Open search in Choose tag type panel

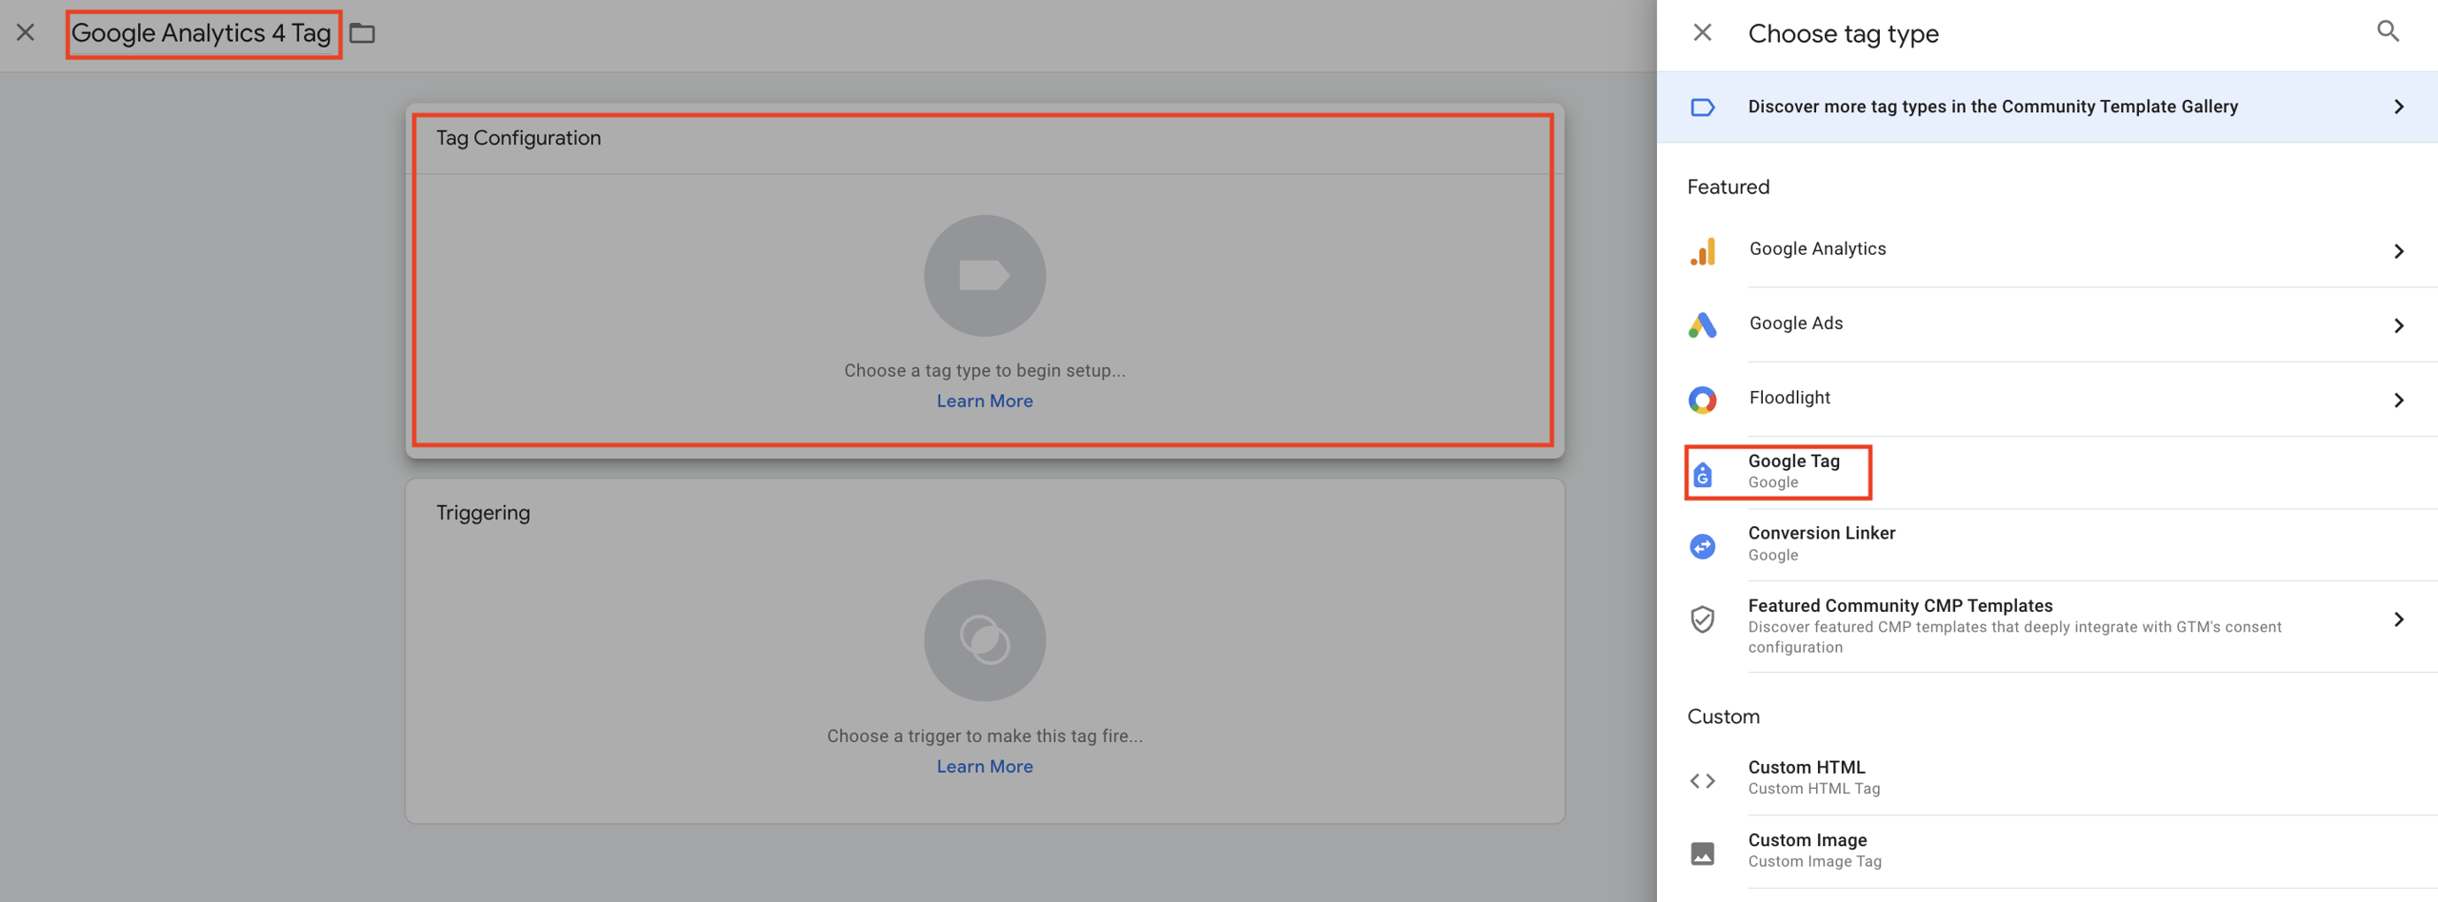[2388, 31]
